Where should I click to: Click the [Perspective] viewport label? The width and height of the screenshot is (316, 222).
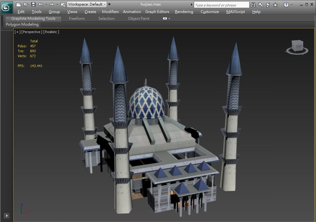pos(32,32)
